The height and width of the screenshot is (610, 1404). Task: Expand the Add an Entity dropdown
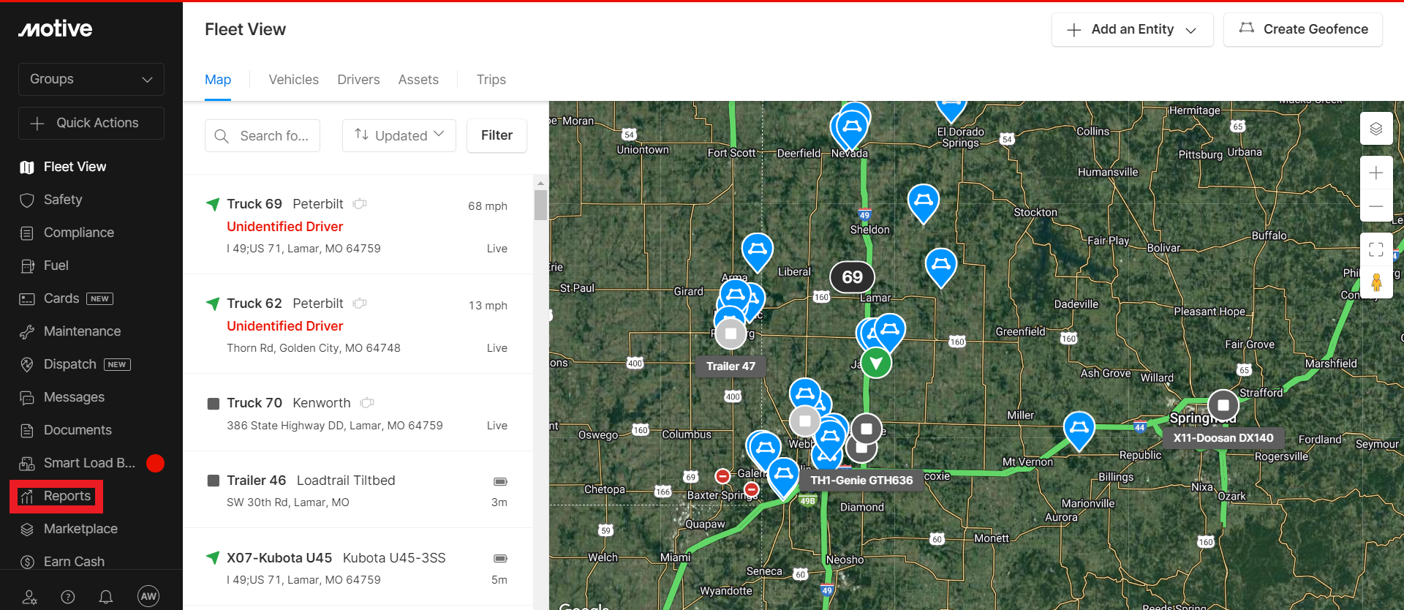point(1132,30)
